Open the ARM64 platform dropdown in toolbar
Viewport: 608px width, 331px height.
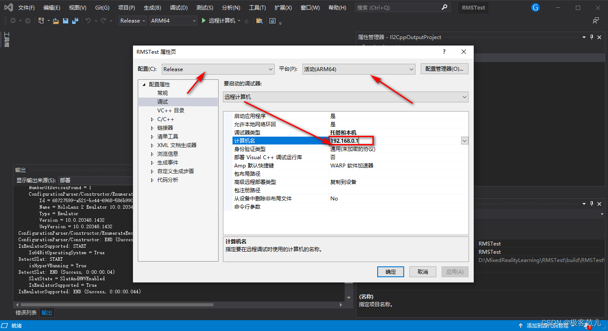coord(173,20)
